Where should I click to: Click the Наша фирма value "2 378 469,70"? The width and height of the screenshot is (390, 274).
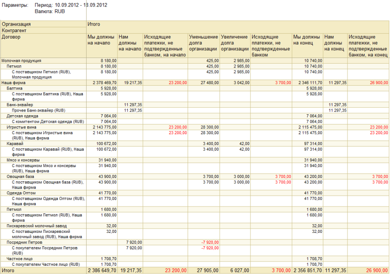point(104,83)
